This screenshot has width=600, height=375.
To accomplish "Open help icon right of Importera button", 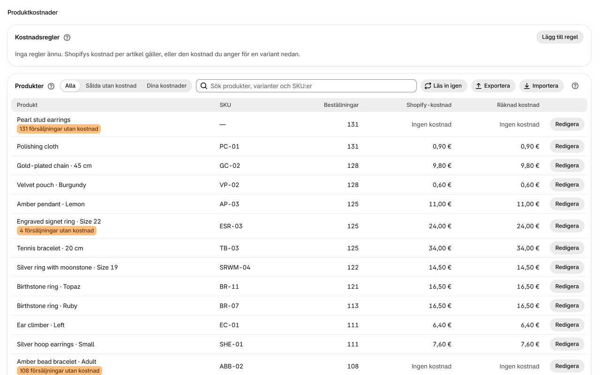I will (575, 86).
